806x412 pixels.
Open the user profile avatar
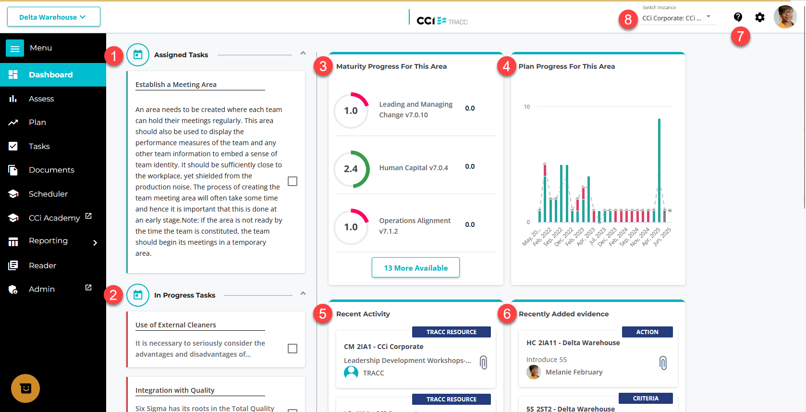point(785,17)
